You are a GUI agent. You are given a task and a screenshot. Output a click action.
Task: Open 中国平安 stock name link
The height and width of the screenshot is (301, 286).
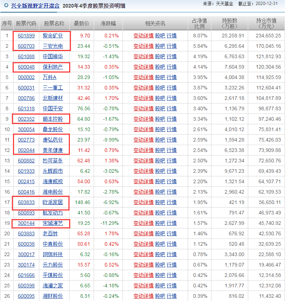53,108
